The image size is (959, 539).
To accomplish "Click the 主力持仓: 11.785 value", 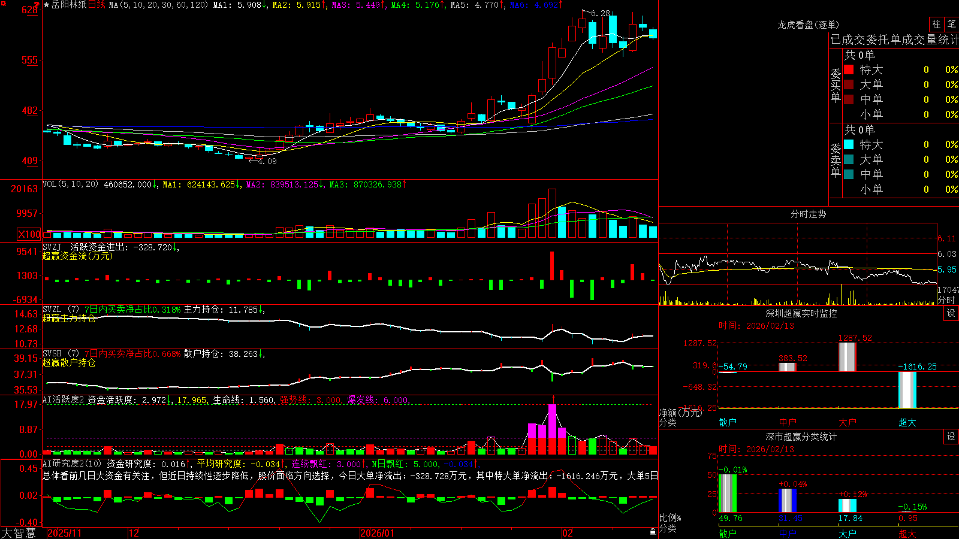I will point(221,310).
